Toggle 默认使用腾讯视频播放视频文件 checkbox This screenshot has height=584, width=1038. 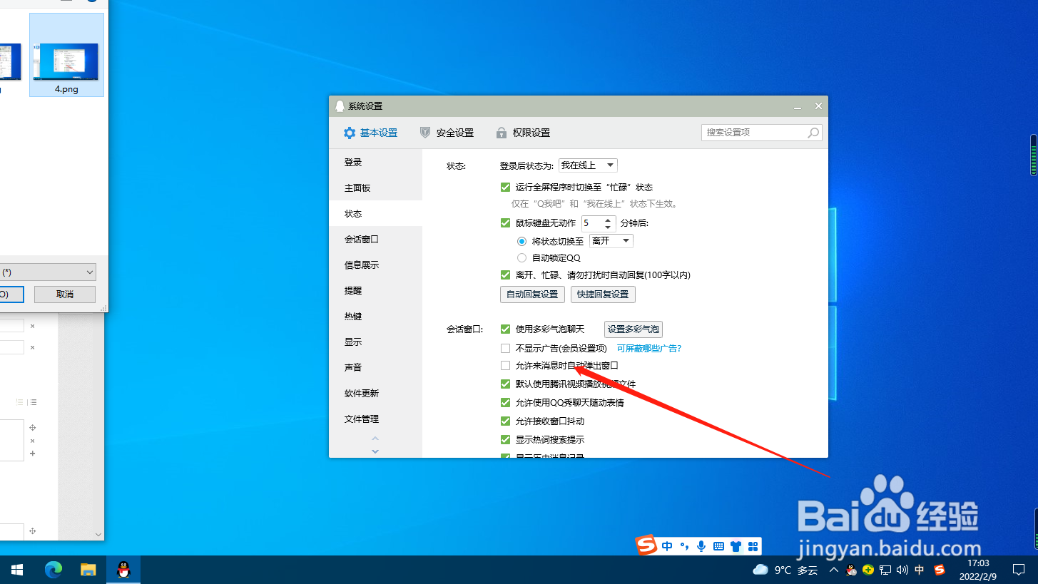point(506,384)
